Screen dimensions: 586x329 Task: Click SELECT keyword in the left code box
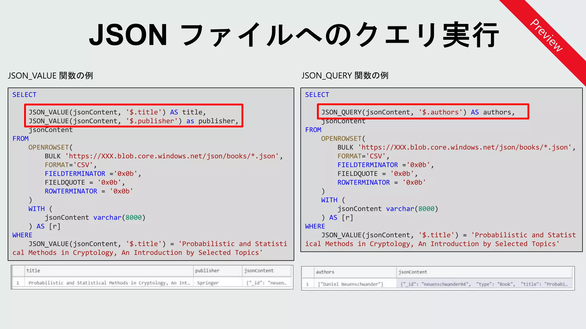(x=24, y=95)
